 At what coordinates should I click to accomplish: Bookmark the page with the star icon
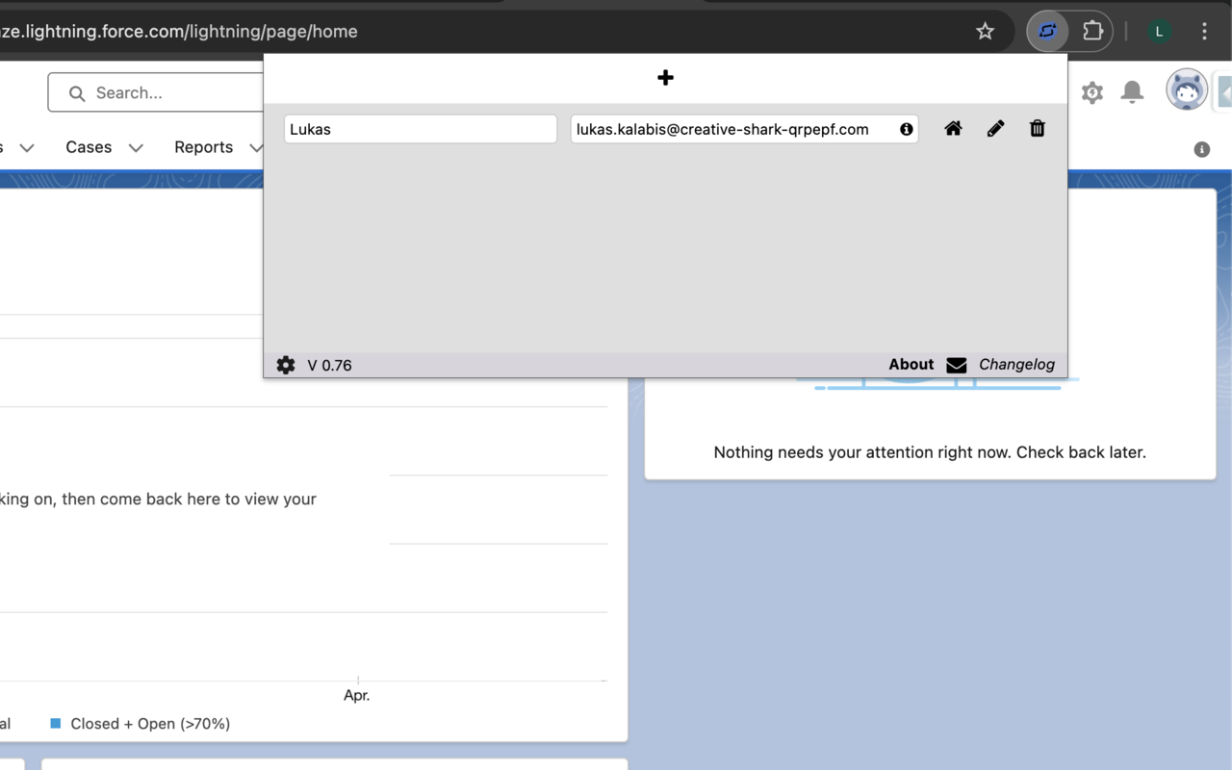985,31
